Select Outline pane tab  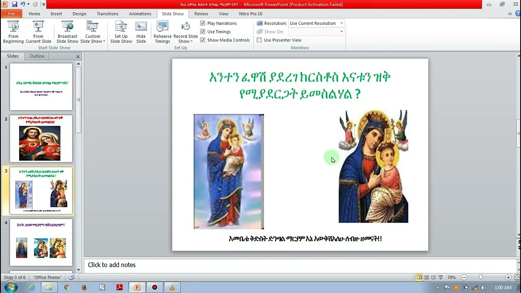point(37,56)
